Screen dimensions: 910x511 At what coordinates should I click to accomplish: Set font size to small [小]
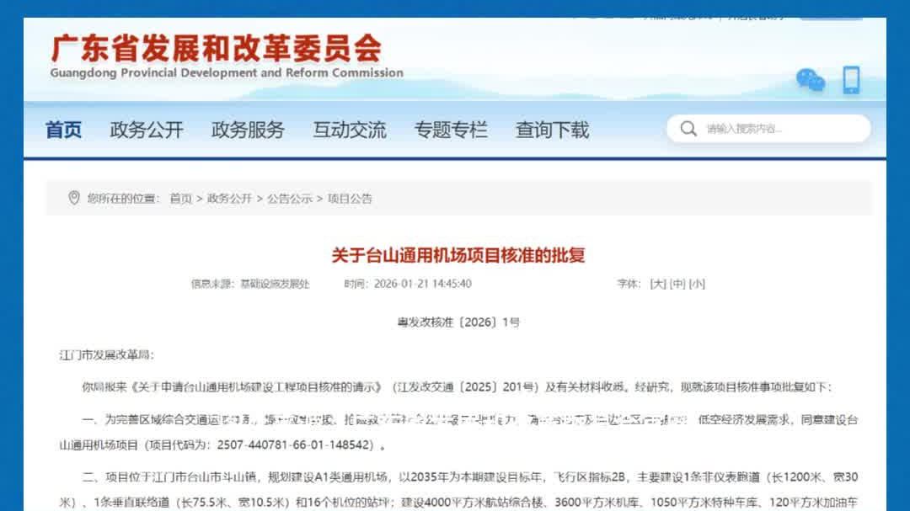(x=697, y=284)
